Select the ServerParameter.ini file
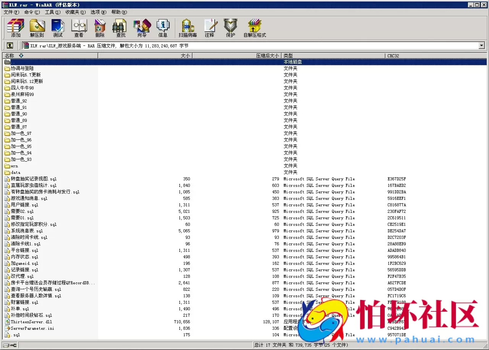This screenshot has height=350, width=489. click(32, 329)
